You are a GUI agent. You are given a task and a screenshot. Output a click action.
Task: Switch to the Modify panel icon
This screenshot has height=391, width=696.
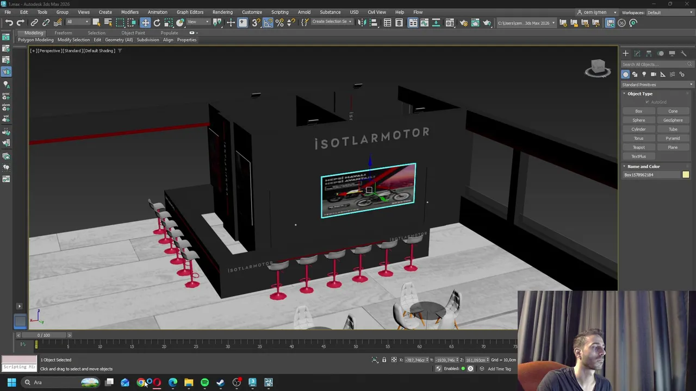pos(637,53)
